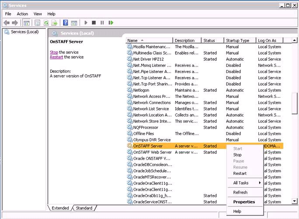Choose Restart in the context menu

click(x=240, y=174)
